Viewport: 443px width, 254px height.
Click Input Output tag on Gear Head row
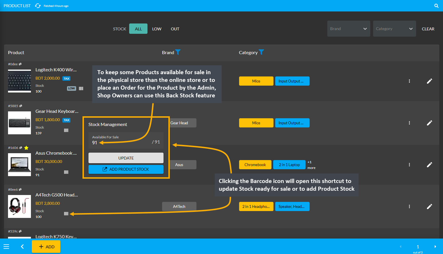pos(292,123)
